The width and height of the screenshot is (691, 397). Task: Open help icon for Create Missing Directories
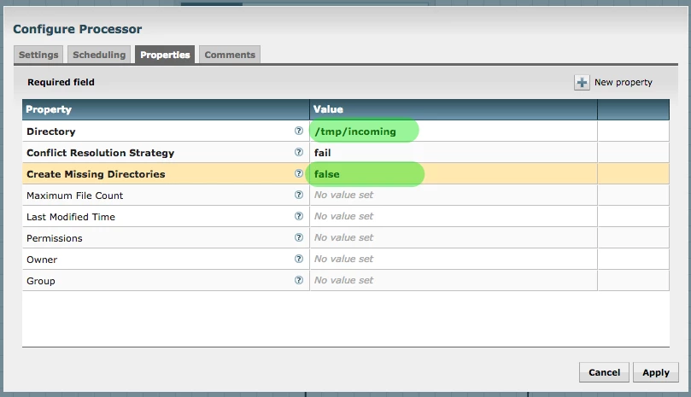point(299,173)
